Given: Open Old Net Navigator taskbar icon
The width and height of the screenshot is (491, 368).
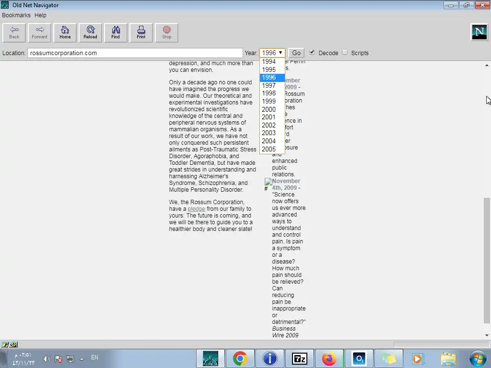Looking at the screenshot, I should 210,358.
